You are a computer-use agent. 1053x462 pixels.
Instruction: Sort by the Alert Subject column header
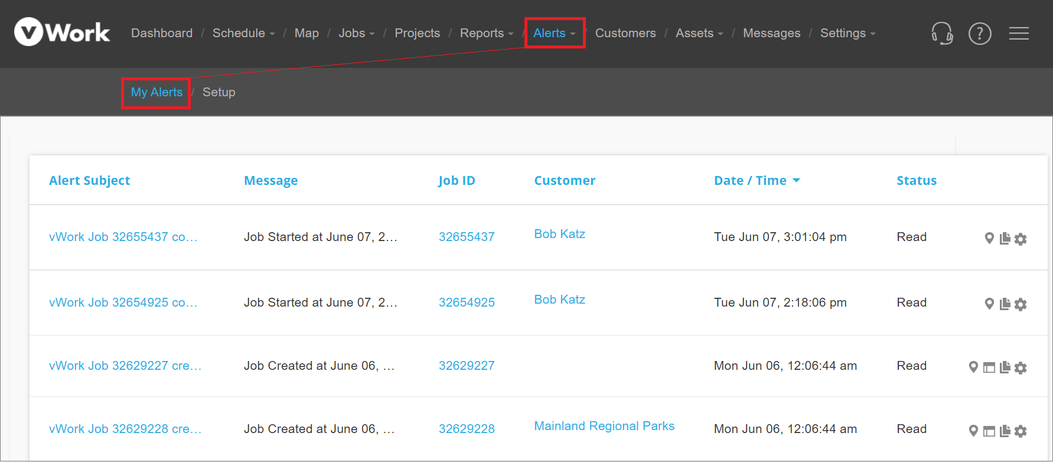(90, 181)
